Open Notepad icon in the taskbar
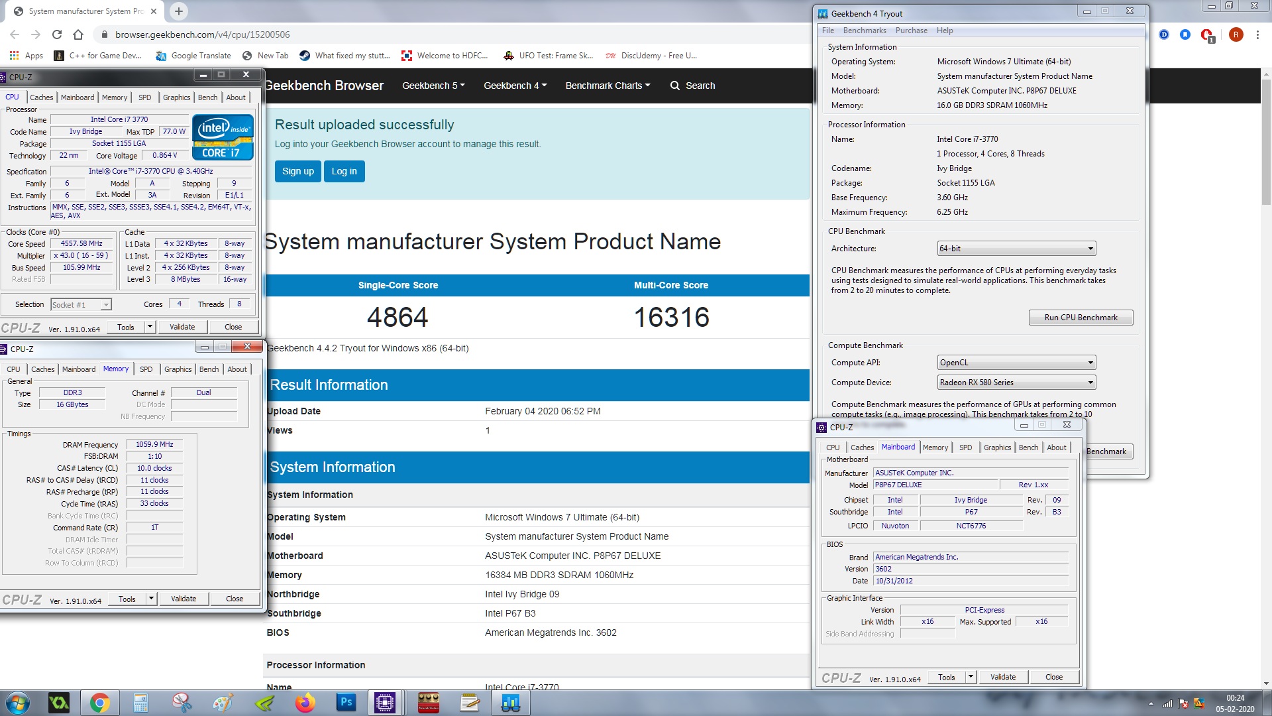Viewport: 1272px width, 716px height. pyautogui.click(x=470, y=703)
